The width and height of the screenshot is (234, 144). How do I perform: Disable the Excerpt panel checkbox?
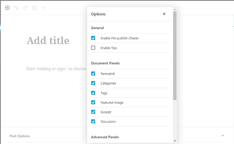(93, 112)
